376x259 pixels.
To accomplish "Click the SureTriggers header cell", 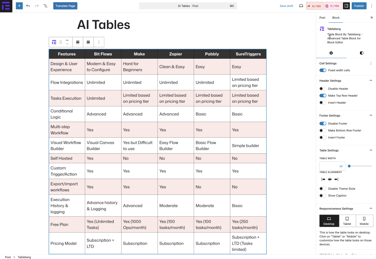I will pos(248,54).
